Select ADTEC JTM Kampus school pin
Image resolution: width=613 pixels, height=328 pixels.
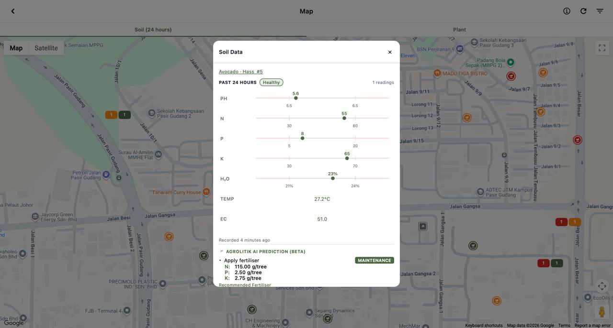[480, 192]
